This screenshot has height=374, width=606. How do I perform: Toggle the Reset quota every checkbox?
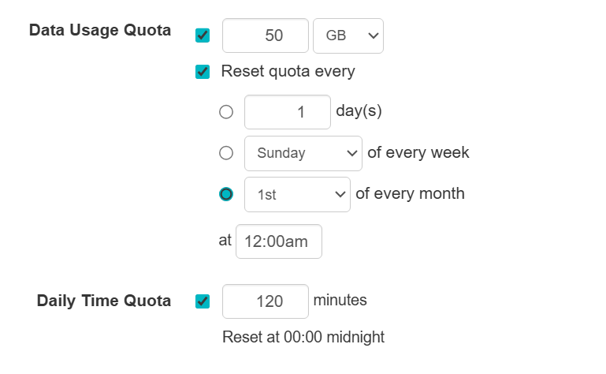pyautogui.click(x=203, y=72)
